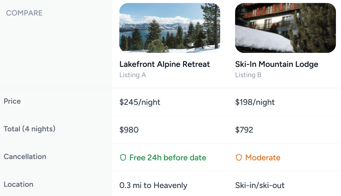Click the Price row label
341x196 pixels.
(x=12, y=101)
